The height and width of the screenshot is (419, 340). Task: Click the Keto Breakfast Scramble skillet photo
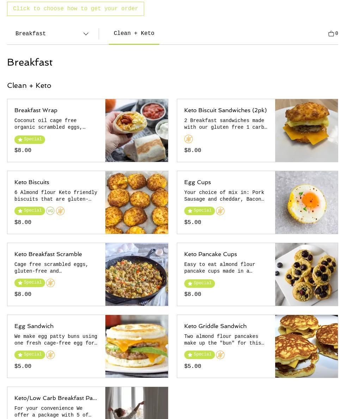coord(137,274)
